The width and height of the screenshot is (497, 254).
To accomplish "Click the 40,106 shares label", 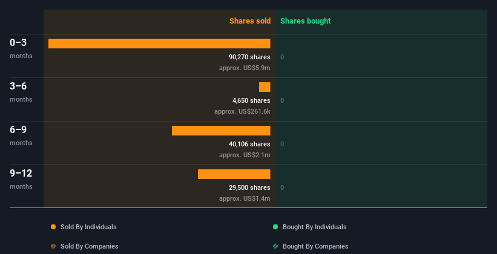I will tap(245, 144).
